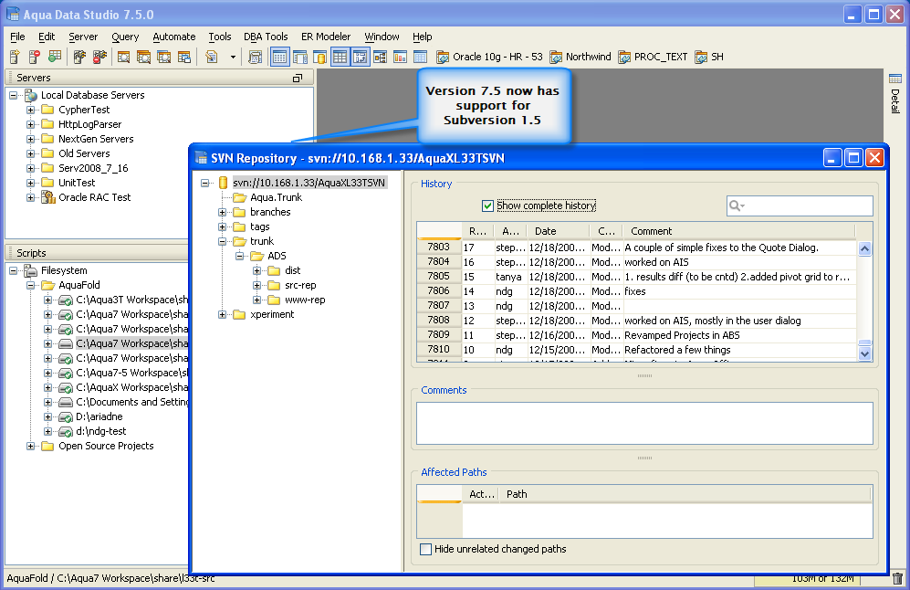Expand the xperiment folder
This screenshot has width=910, height=590.
(223, 315)
